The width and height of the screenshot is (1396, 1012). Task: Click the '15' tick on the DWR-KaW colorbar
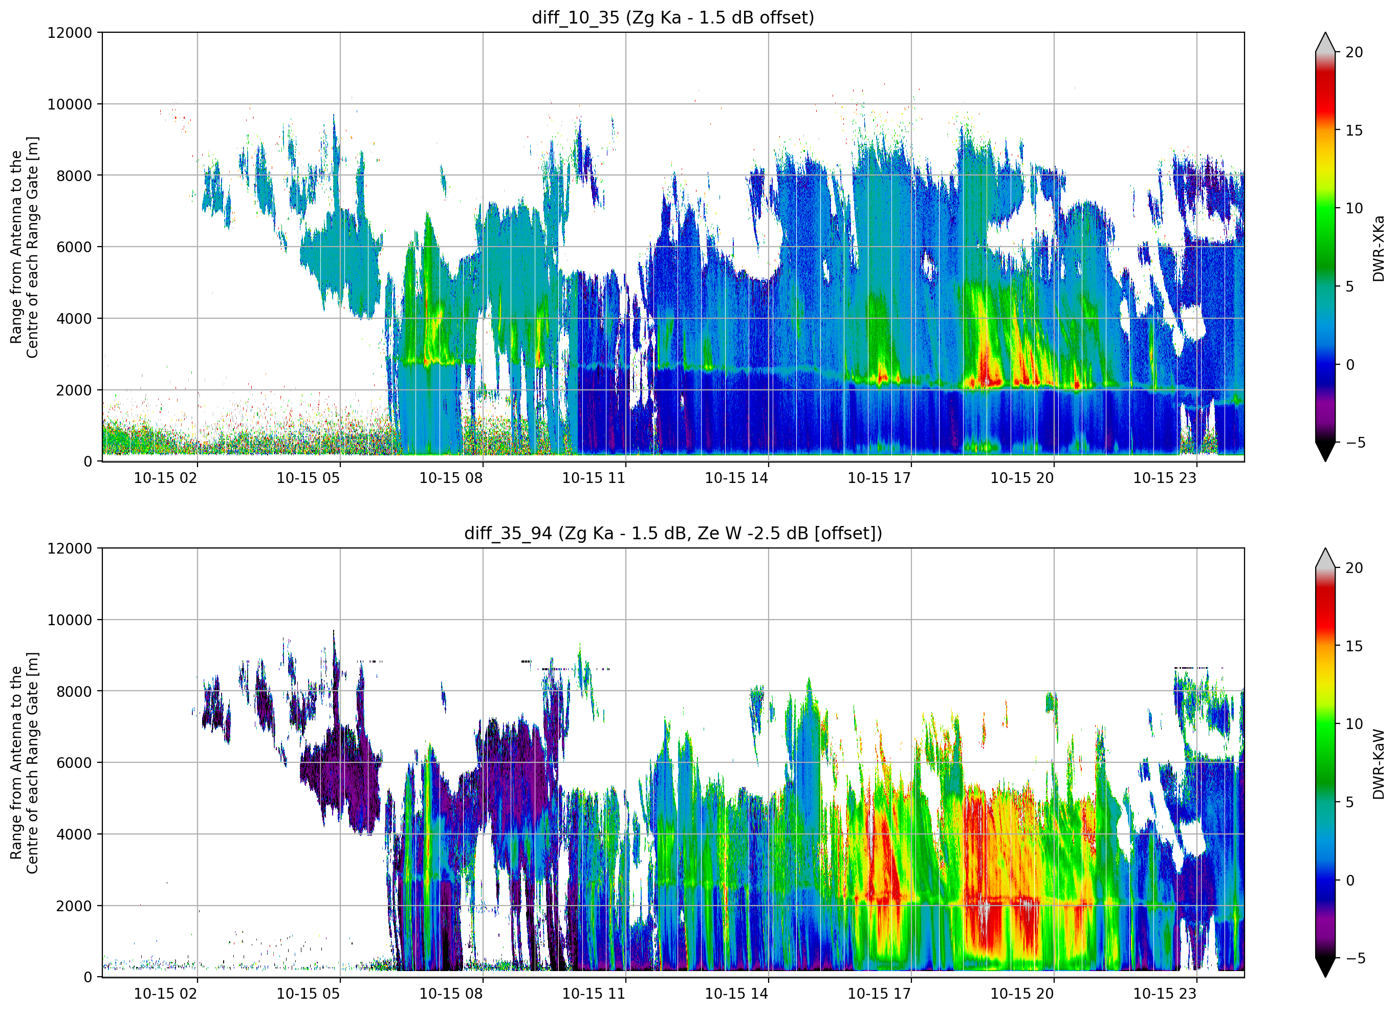1354,646
